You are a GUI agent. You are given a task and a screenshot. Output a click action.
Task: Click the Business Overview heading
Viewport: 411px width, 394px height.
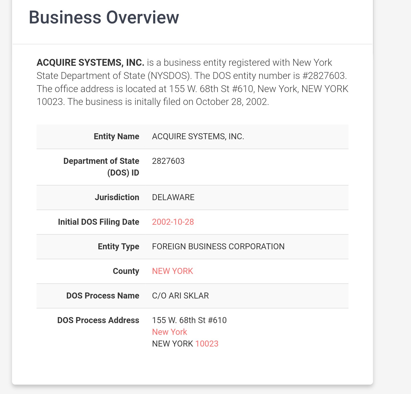click(x=104, y=17)
